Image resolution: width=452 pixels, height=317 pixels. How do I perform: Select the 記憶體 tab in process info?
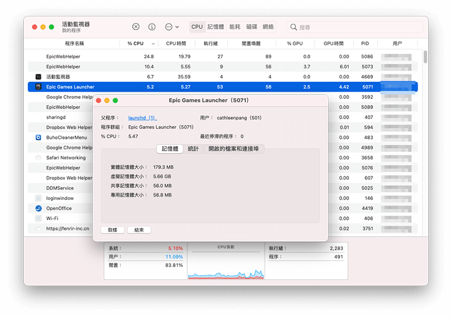[x=170, y=149]
